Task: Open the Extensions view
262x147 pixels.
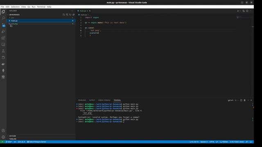Action: tap(3, 38)
